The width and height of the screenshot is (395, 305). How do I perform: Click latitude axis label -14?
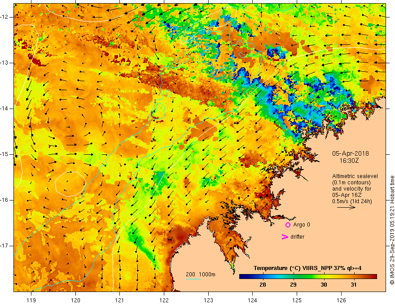[5, 109]
